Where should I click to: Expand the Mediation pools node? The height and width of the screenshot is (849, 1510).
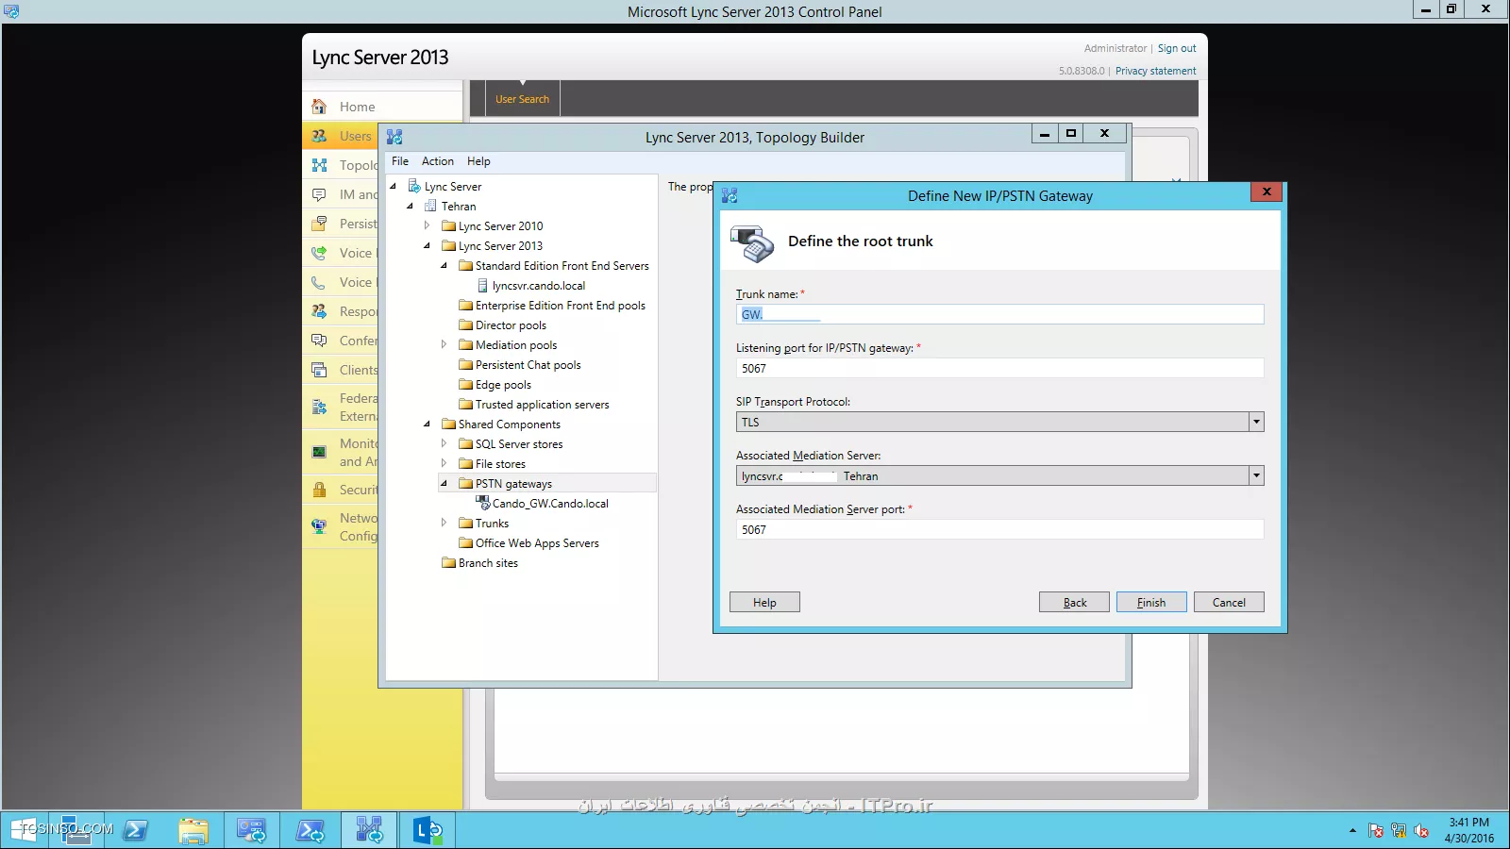coord(444,344)
